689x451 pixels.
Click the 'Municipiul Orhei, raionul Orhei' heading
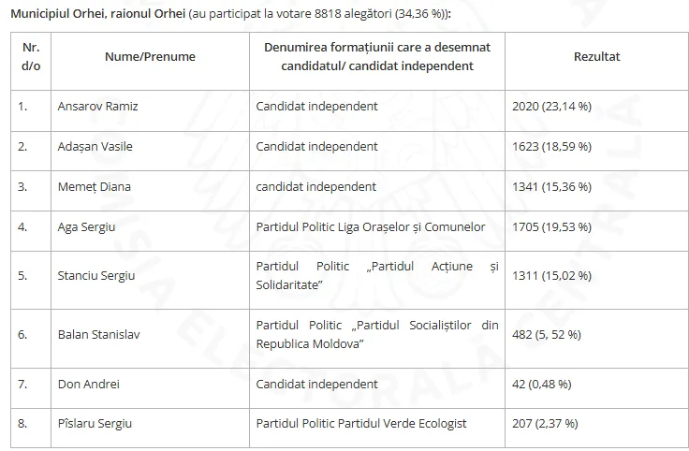pos(97,14)
